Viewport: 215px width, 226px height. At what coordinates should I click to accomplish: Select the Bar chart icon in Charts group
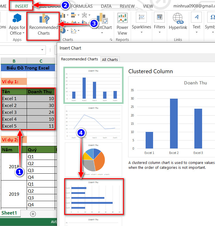[73, 15]
